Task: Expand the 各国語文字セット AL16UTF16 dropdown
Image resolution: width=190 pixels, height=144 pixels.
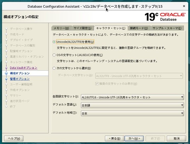Action: pyautogui.click(x=132, y=97)
